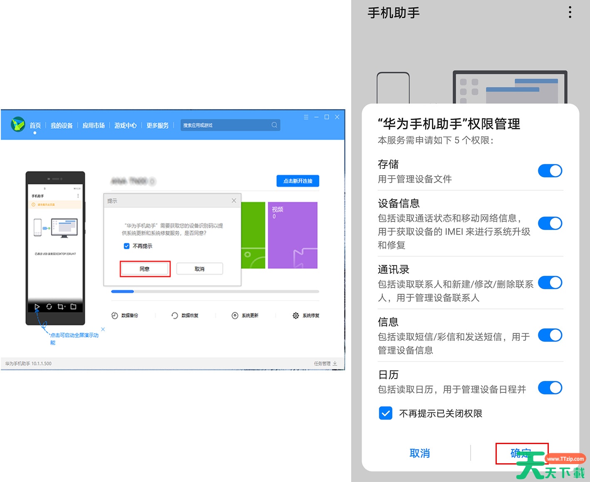590x482 pixels.
Task: Open the hamburger menu in title bar
Action: click(x=306, y=117)
